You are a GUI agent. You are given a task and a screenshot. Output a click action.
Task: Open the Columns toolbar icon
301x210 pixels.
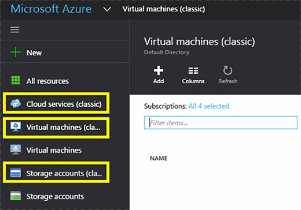(x=193, y=71)
